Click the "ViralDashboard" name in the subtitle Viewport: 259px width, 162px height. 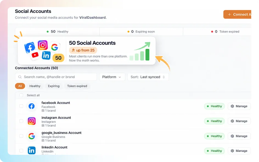(92, 18)
